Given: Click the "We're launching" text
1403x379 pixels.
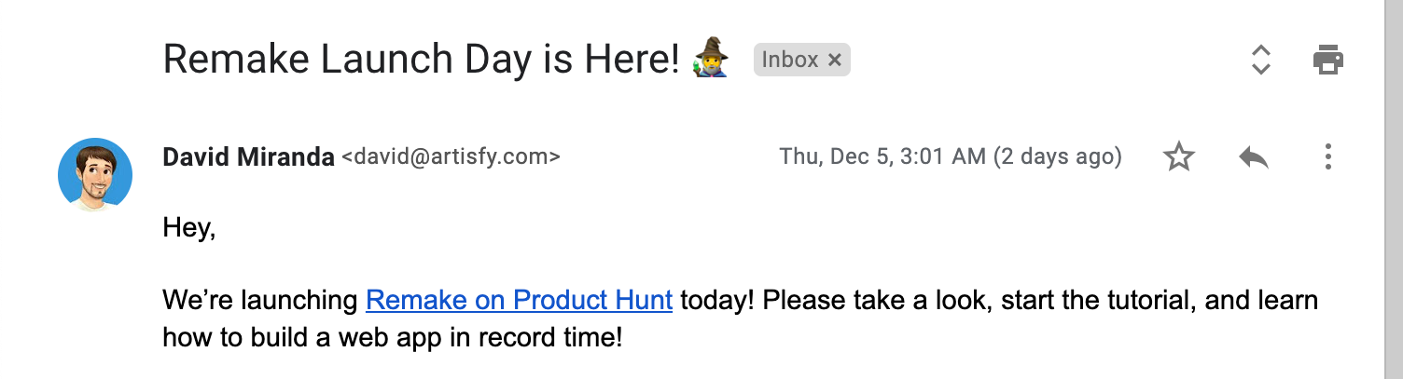Looking at the screenshot, I should (261, 301).
